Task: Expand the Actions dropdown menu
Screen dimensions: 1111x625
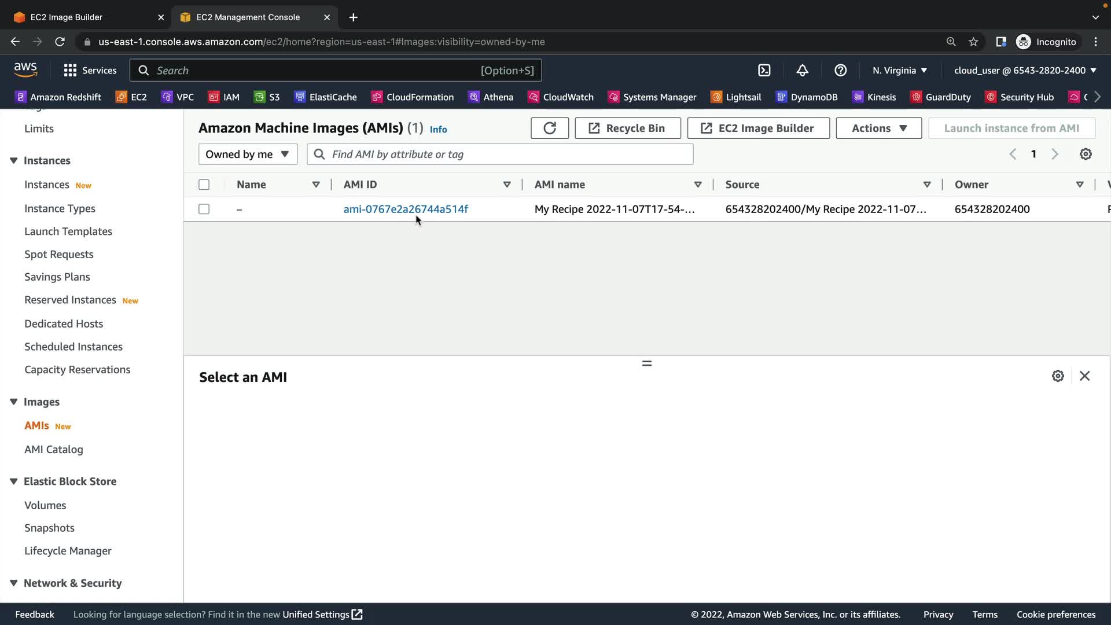Action: tap(878, 128)
